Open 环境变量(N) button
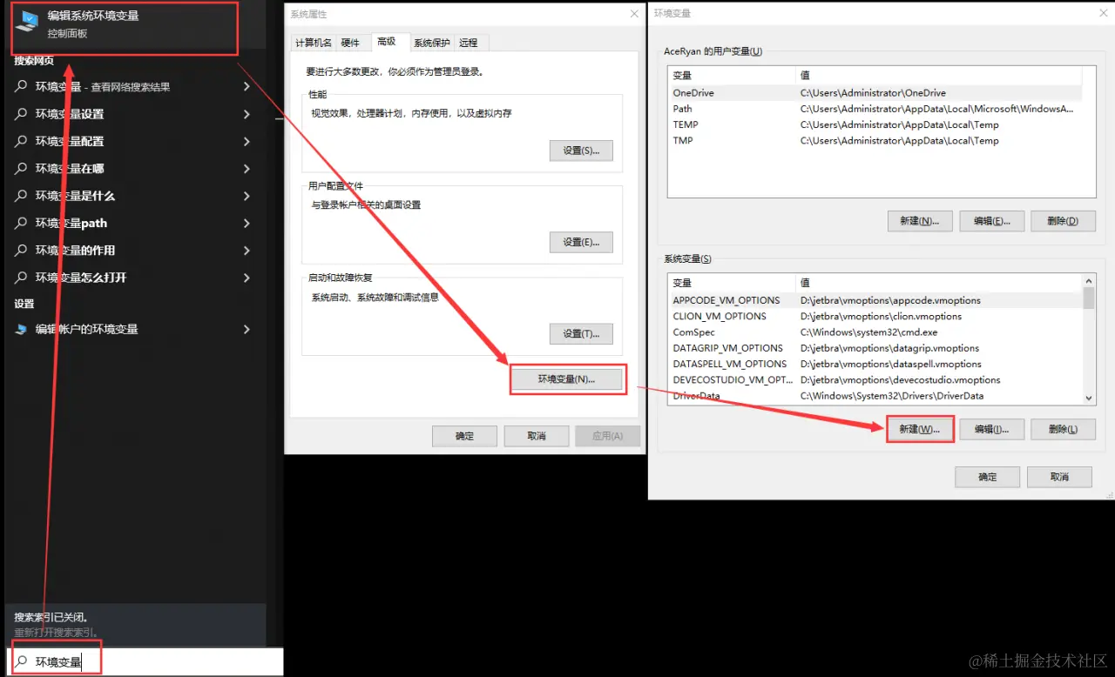The image size is (1115, 677). (x=567, y=379)
